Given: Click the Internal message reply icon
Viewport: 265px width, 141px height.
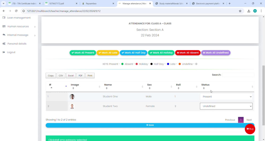Looking at the screenshot, I should 4,35.
